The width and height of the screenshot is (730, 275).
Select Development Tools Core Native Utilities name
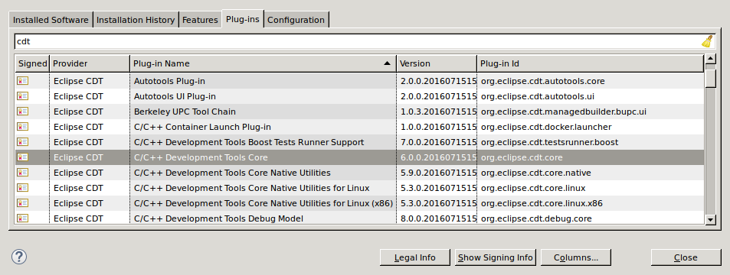232,173
